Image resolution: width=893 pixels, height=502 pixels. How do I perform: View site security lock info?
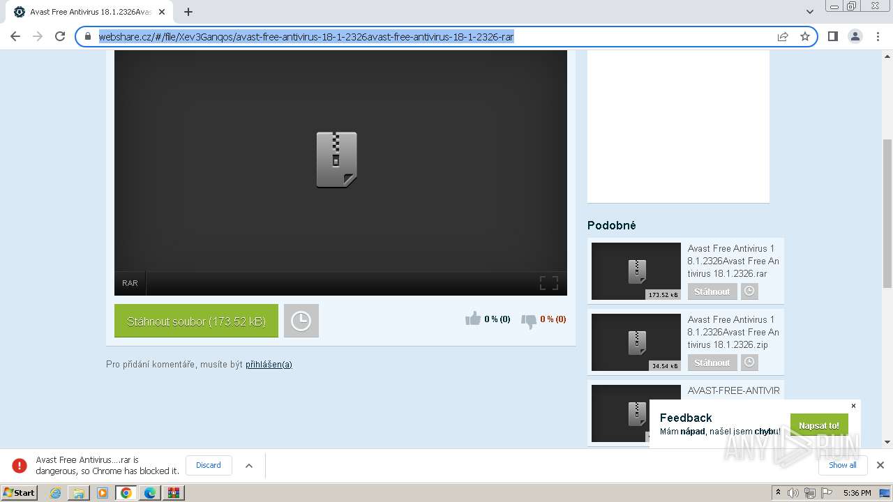point(88,36)
